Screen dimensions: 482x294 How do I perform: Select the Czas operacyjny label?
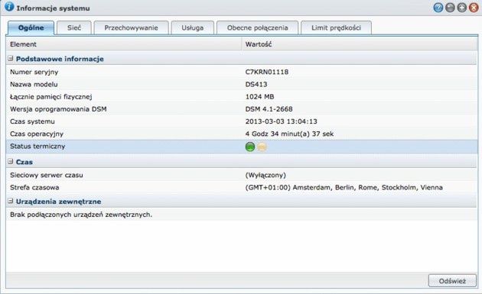click(x=37, y=134)
